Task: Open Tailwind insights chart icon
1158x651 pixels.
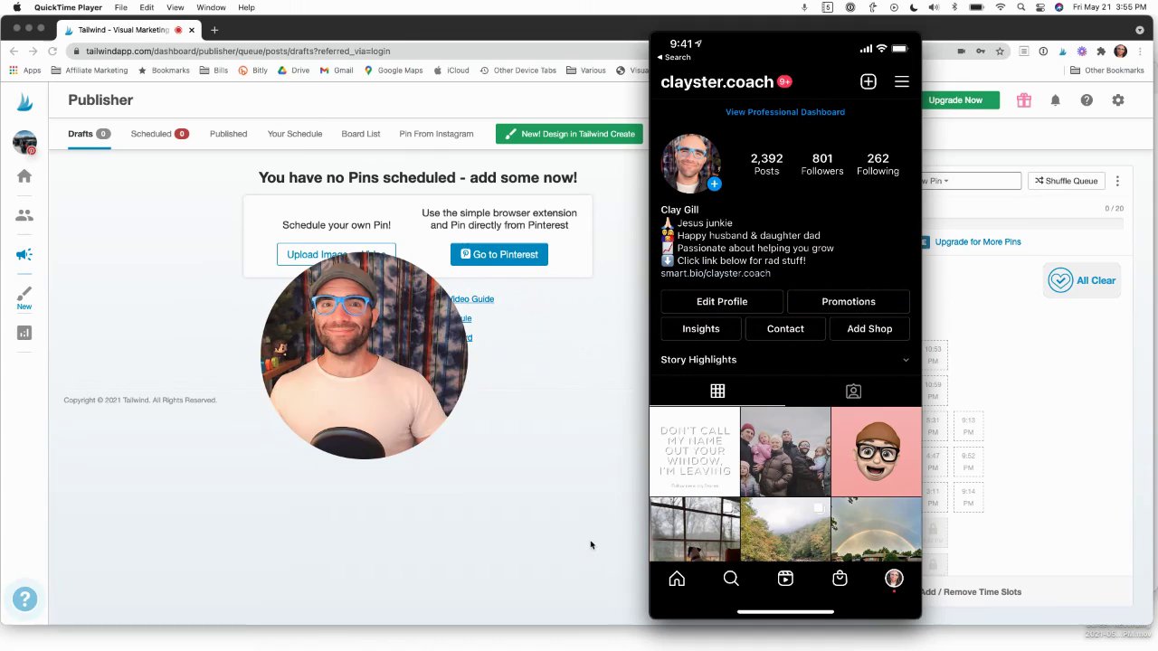Action: 24,333
